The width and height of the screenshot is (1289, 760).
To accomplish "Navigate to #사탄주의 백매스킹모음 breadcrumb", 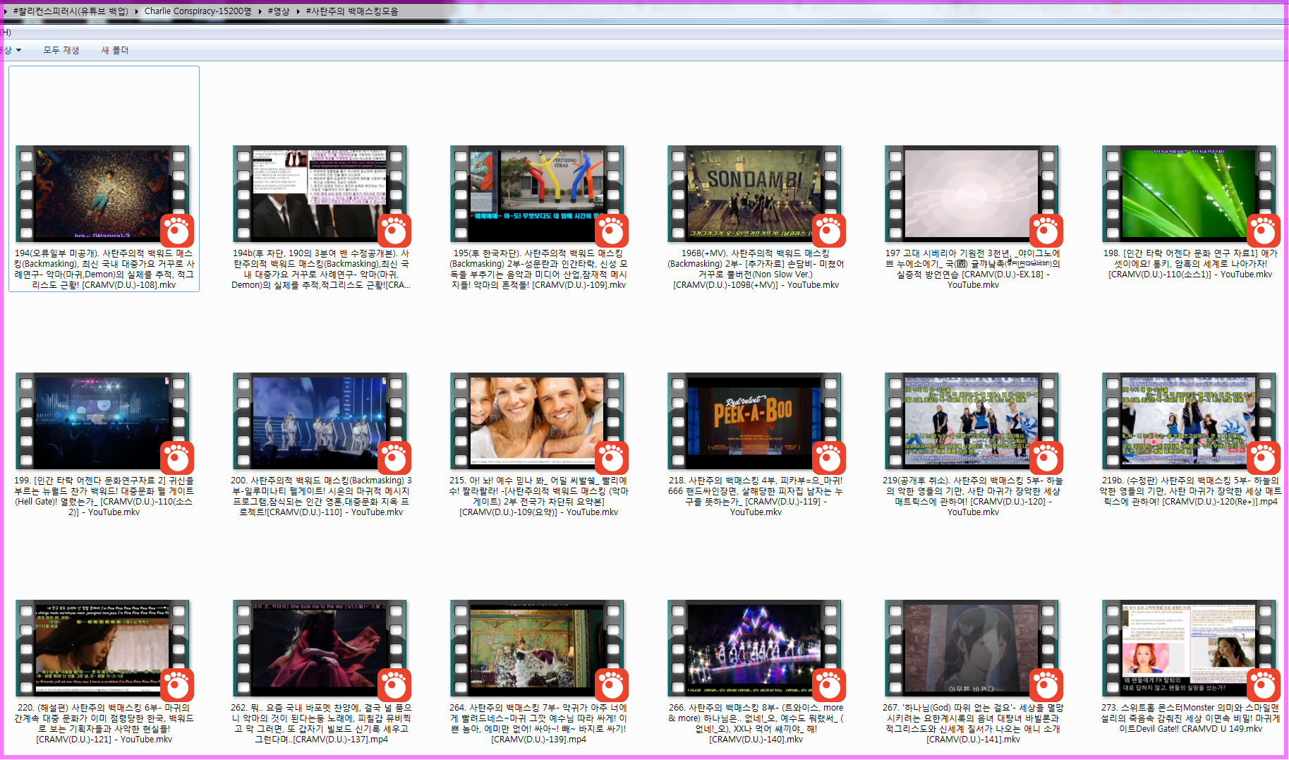I will coord(351,11).
